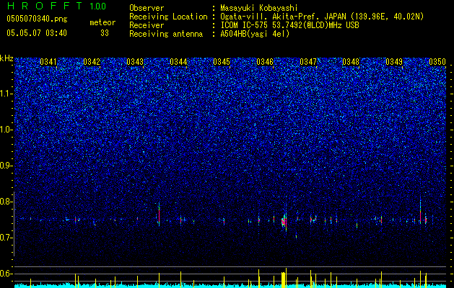Click the 0343 time marker
The height and width of the screenshot is (288, 454).
[135, 62]
